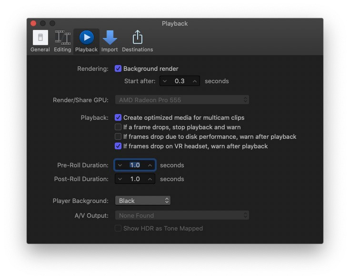350x279 pixels.
Task: Click the 'Start after:' label
Action: tap(140, 81)
